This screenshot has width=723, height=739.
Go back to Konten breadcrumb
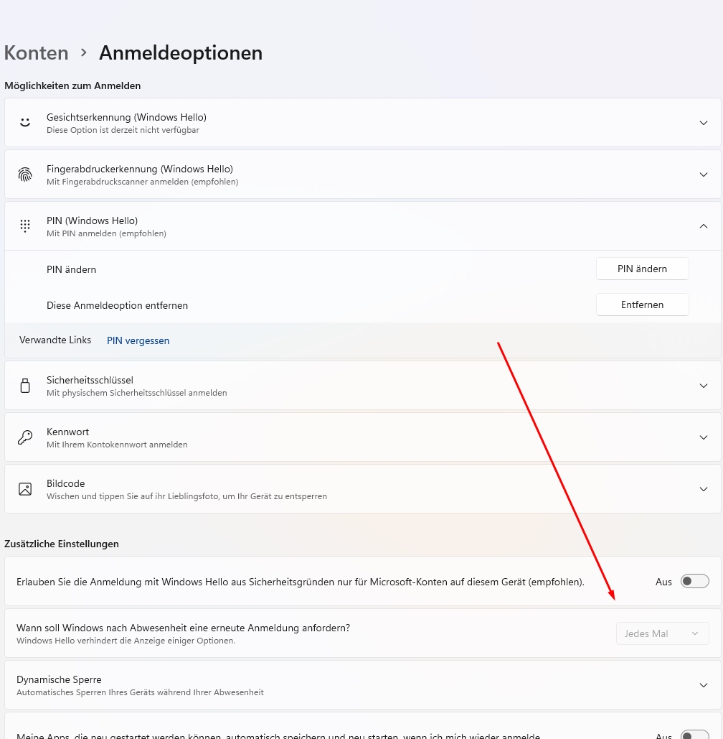37,53
